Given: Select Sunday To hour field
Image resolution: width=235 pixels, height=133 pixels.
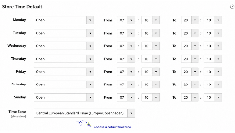Looking at the screenshot, I should 190,97.
